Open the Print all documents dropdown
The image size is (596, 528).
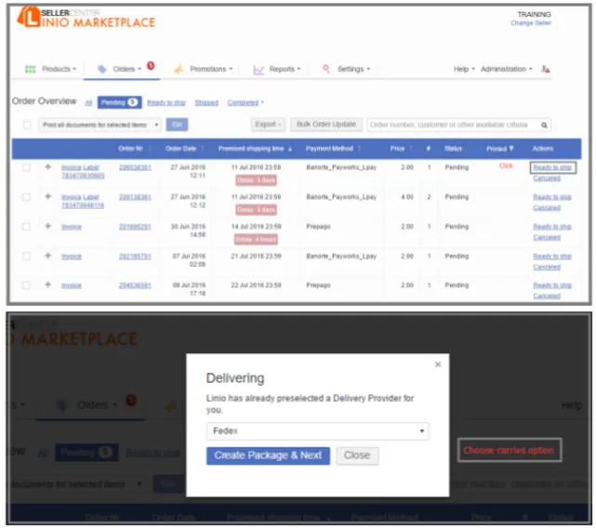pyautogui.click(x=99, y=125)
